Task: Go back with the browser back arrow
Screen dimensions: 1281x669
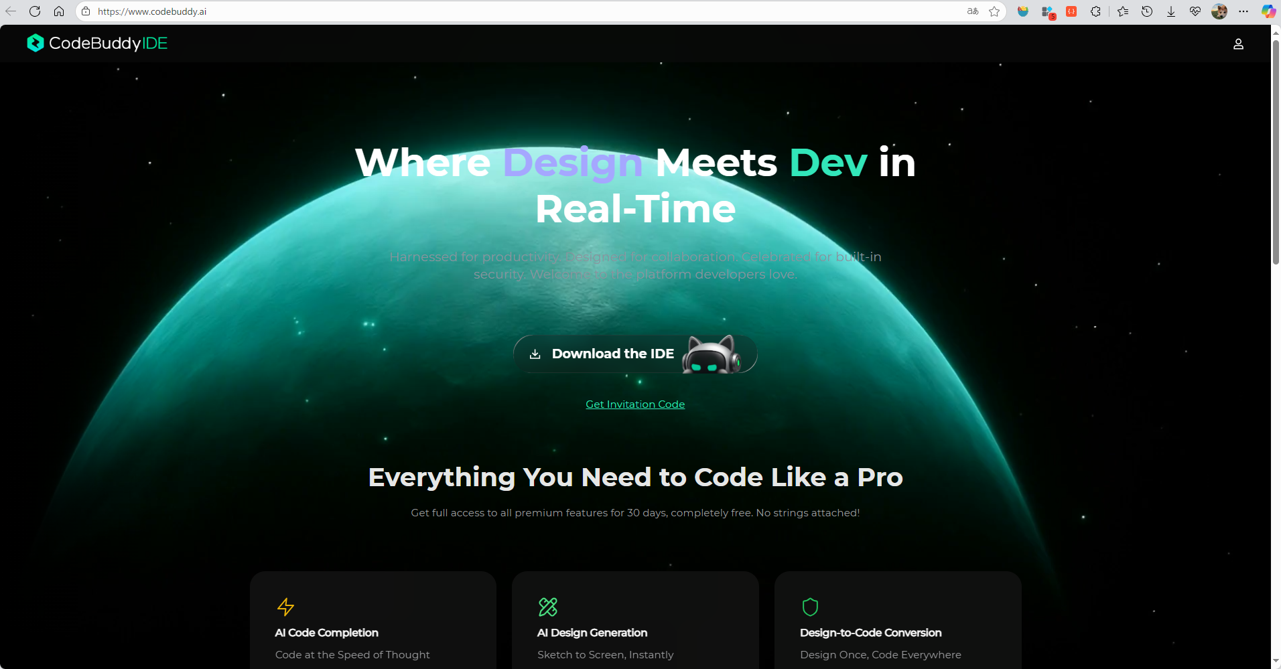Action: click(x=11, y=11)
